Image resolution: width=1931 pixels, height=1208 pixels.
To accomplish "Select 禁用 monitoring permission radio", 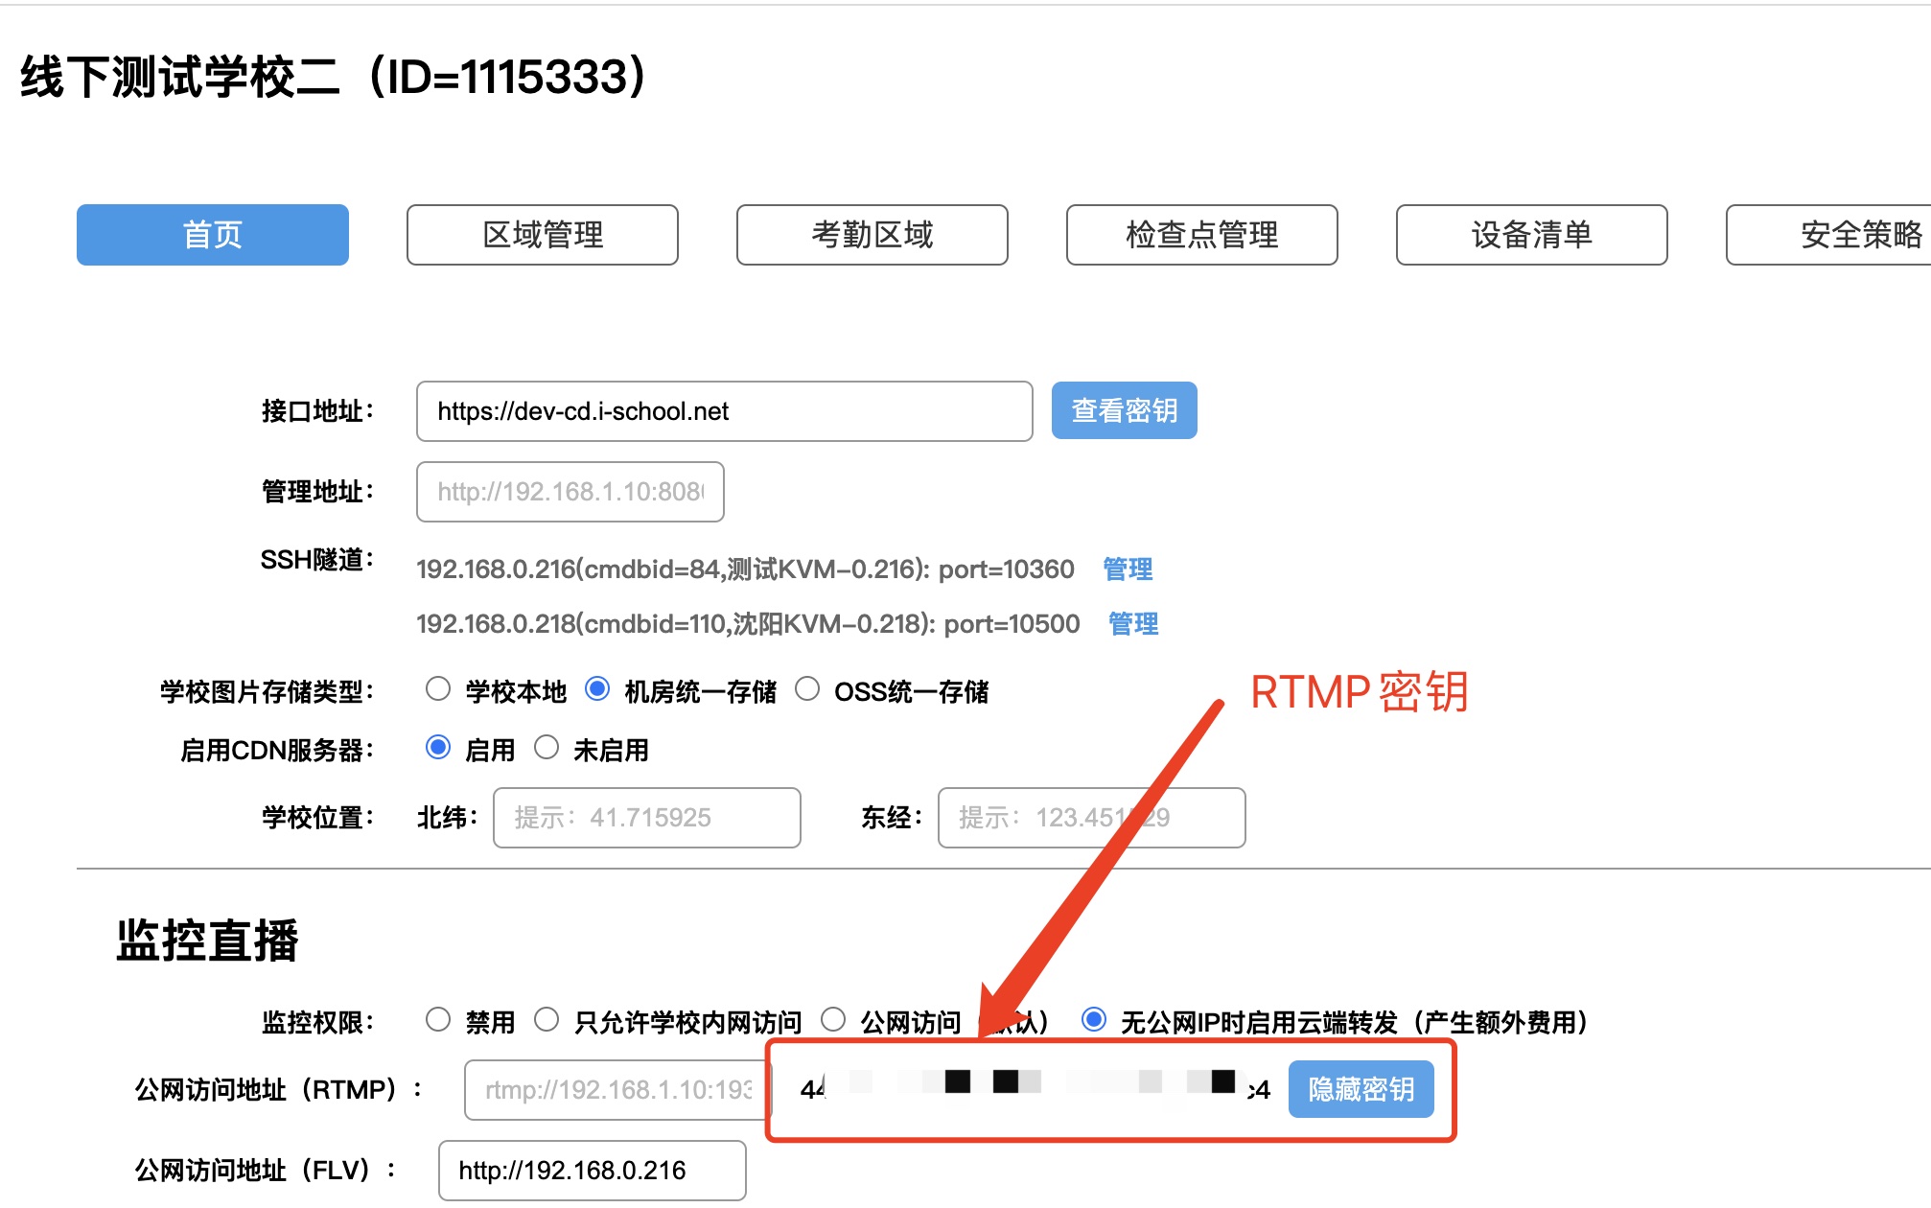I will pos(438,1020).
